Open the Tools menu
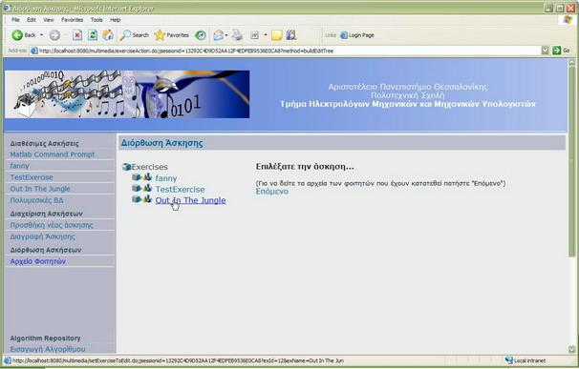 pos(96,20)
